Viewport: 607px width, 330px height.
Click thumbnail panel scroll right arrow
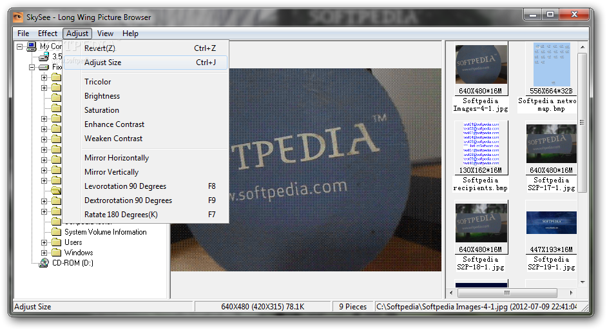(571, 293)
